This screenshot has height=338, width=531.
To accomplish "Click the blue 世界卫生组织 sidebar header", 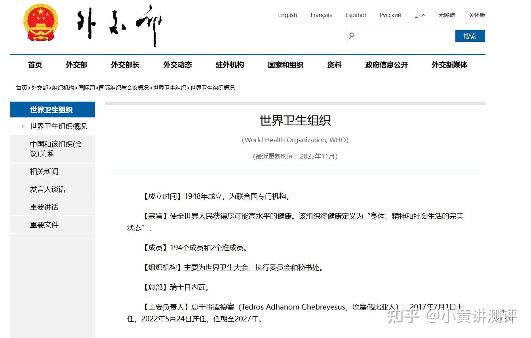I will point(53,110).
